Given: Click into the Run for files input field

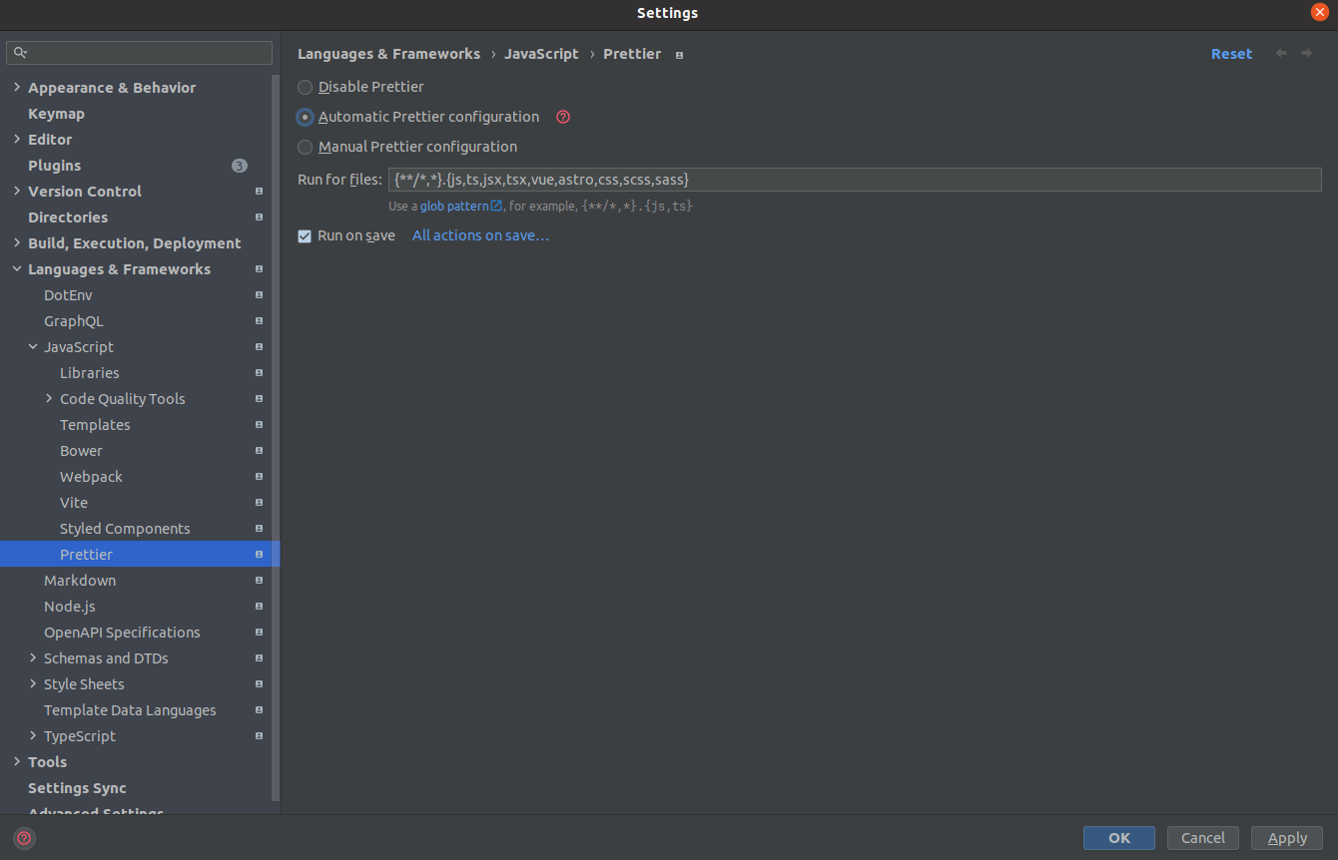Looking at the screenshot, I should pyautogui.click(x=855, y=180).
